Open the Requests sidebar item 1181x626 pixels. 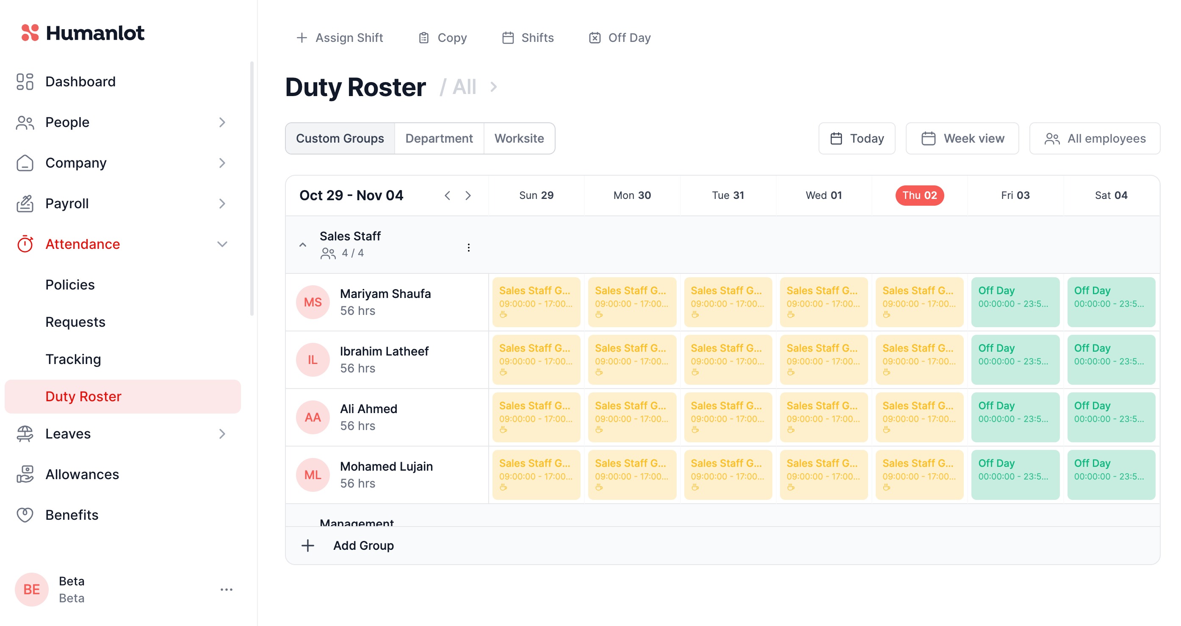pyautogui.click(x=75, y=322)
